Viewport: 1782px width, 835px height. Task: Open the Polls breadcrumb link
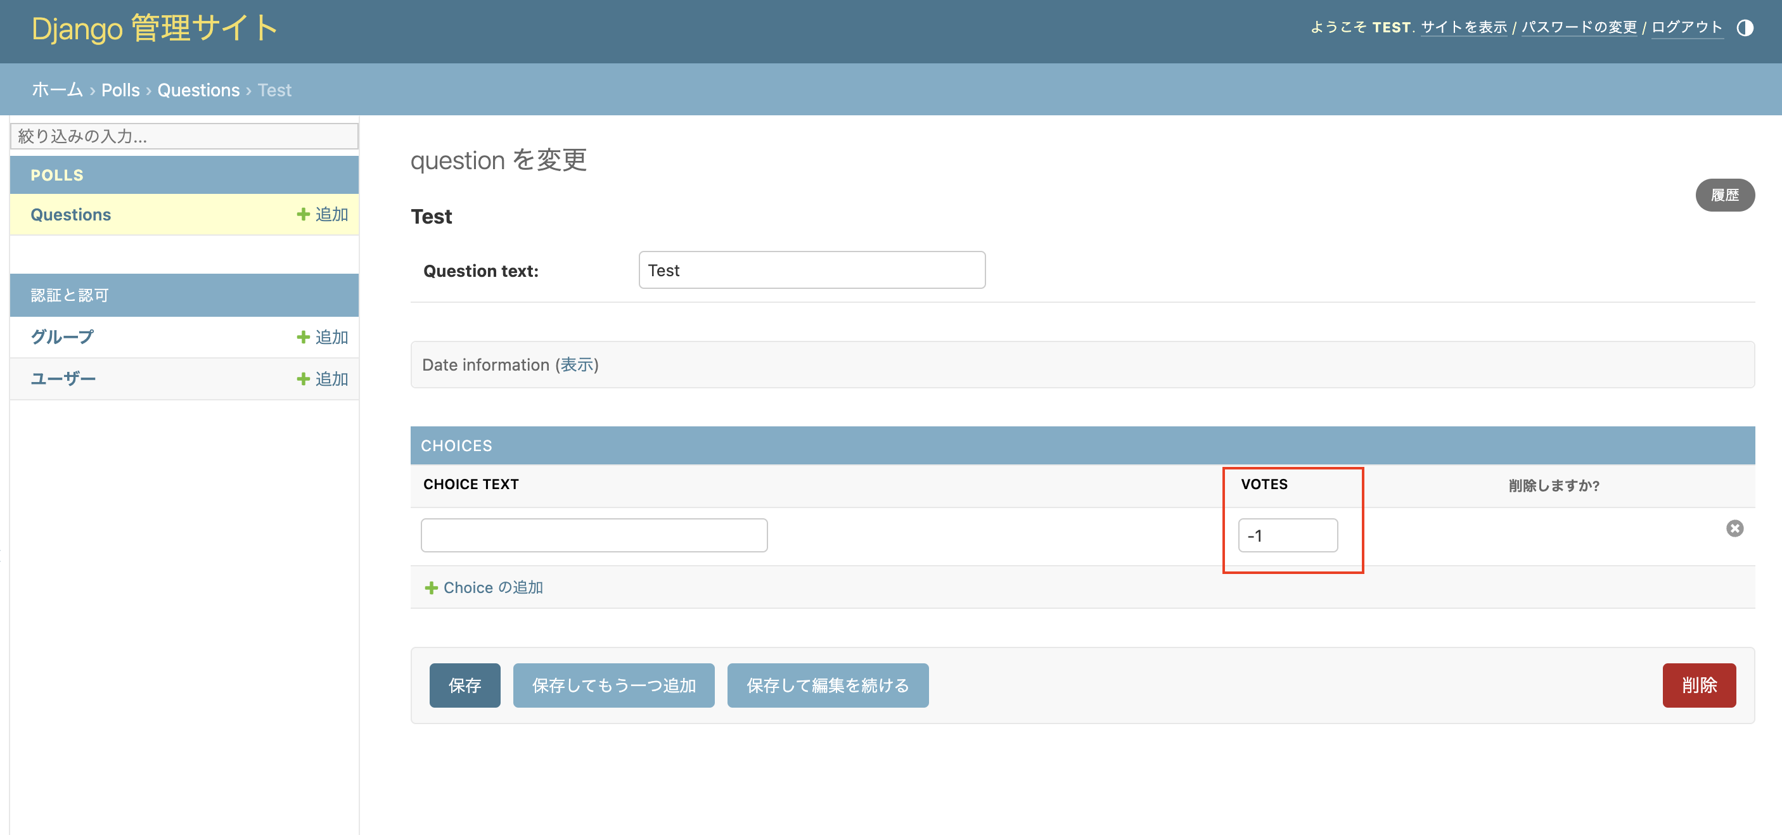coord(120,90)
